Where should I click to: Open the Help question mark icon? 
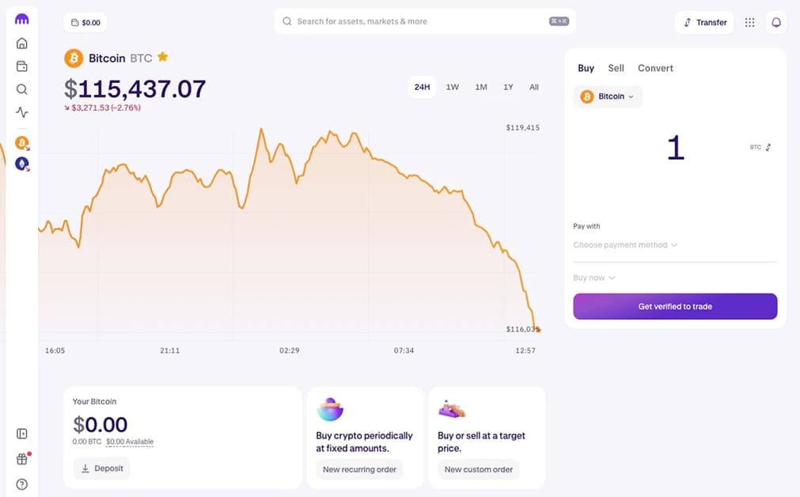point(21,484)
